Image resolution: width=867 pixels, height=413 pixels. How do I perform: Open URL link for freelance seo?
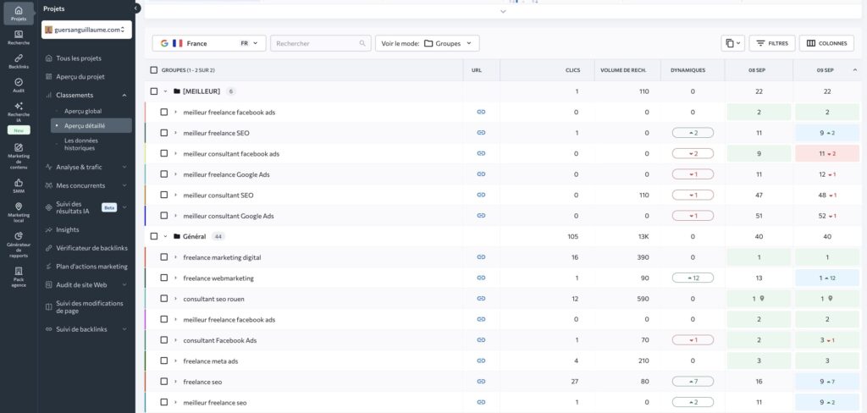click(481, 382)
